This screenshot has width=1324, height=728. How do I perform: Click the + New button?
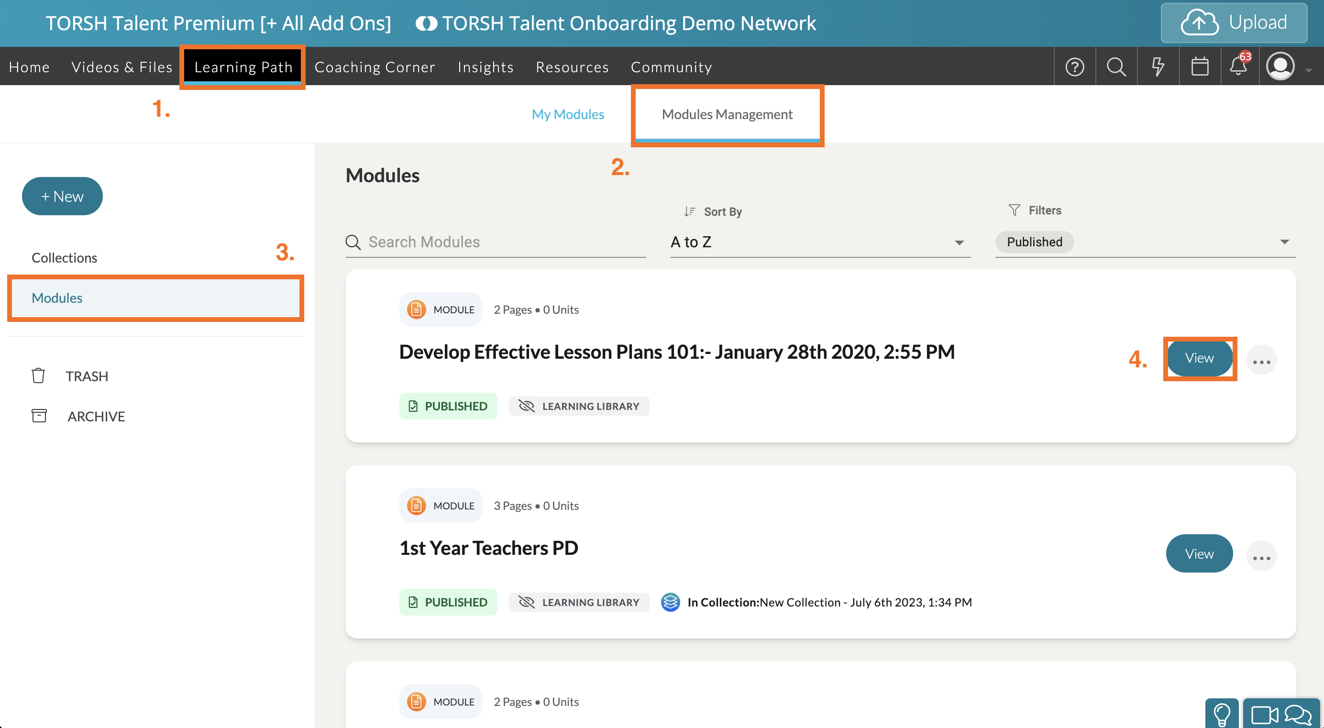coord(62,197)
